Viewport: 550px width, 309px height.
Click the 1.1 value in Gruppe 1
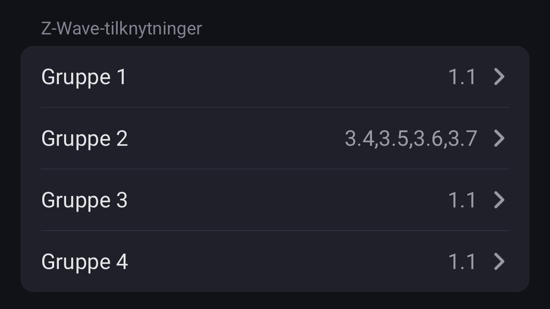tap(462, 77)
